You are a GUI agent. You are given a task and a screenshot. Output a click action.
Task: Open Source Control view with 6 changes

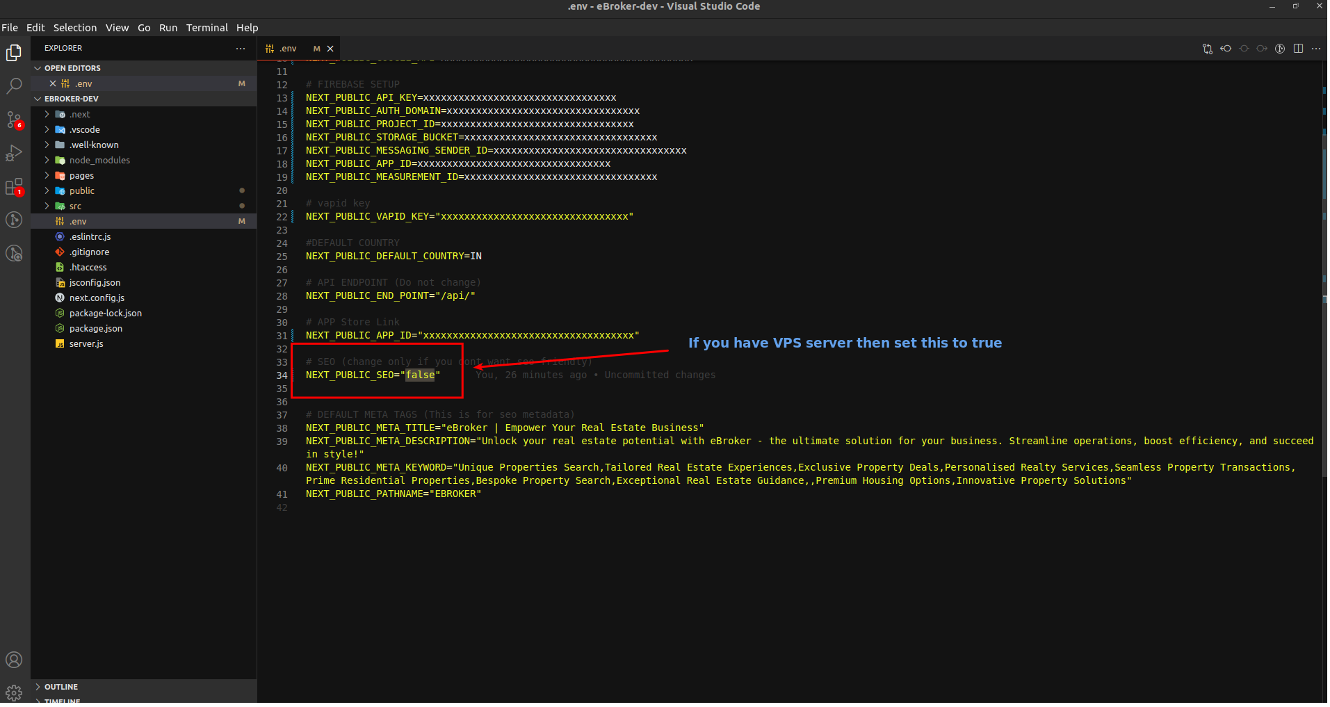[14, 120]
